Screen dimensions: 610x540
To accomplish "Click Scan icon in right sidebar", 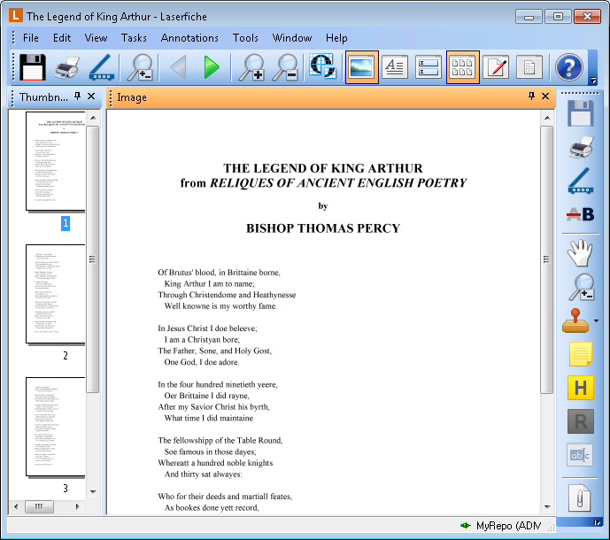I will [x=580, y=181].
